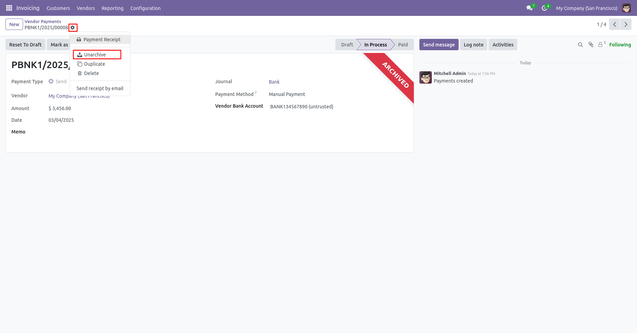Click the Payments created message text
The width and height of the screenshot is (637, 333).
453,81
